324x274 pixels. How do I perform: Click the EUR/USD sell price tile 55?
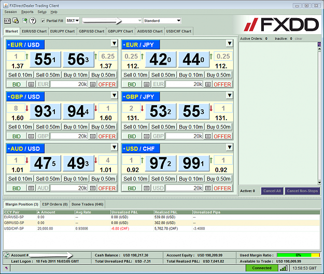click(46, 60)
